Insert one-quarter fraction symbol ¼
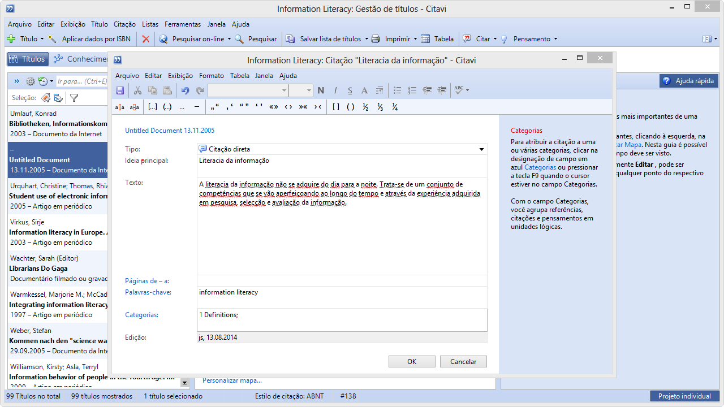 coord(395,107)
